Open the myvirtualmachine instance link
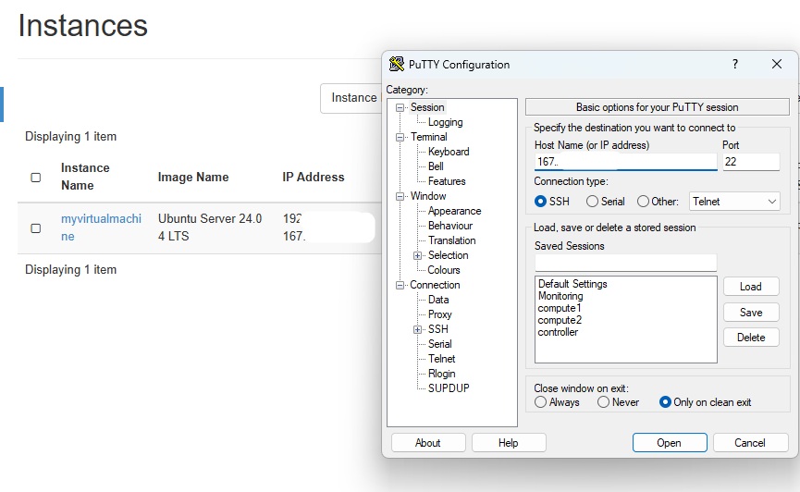This screenshot has width=800, height=492. 101,228
